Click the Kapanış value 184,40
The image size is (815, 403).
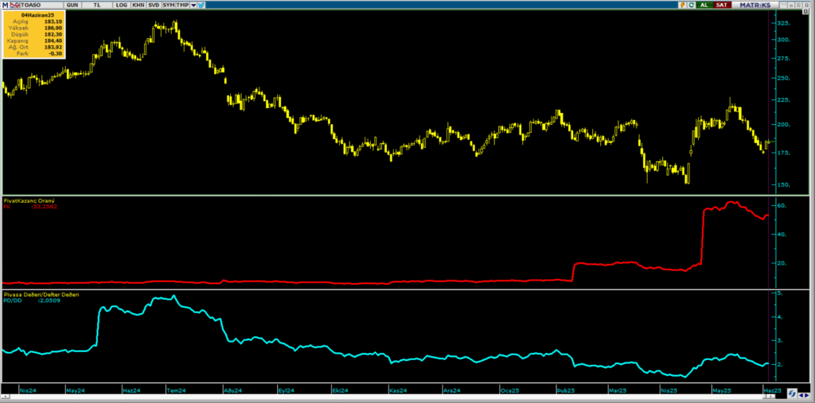(55, 41)
